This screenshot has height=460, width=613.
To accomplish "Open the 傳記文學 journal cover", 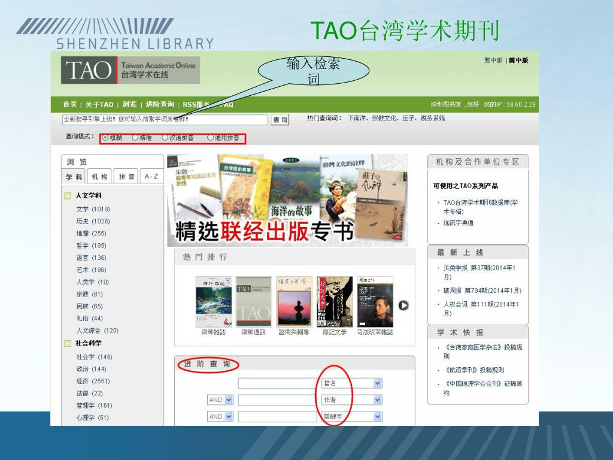I will [334, 302].
